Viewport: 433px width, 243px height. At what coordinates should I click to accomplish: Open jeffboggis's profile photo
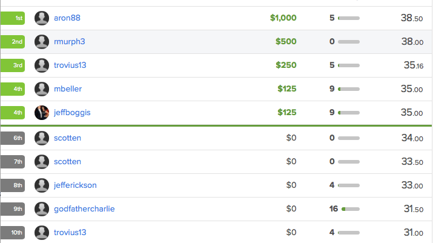click(42, 113)
